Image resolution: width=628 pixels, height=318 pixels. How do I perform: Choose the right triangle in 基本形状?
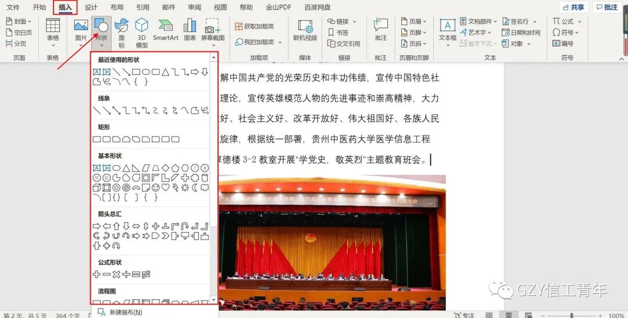click(135, 168)
